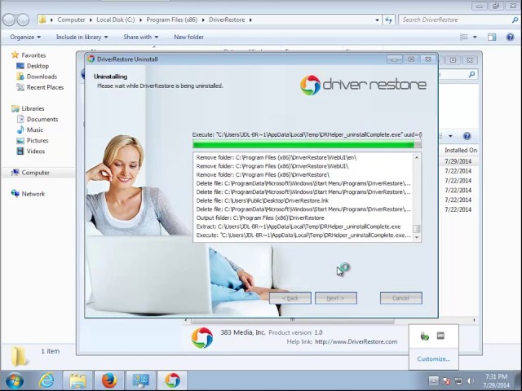
Task: Click DriverRestore logo in Programs details pane
Action: point(202,338)
